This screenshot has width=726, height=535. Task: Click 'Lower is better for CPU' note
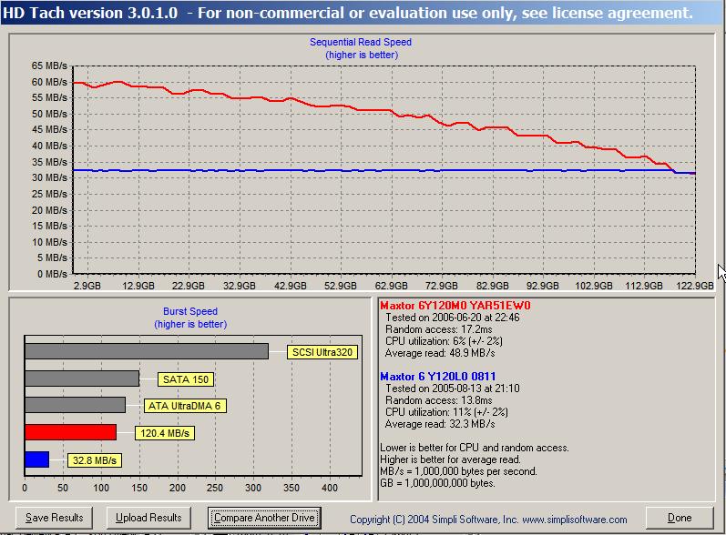click(x=474, y=448)
